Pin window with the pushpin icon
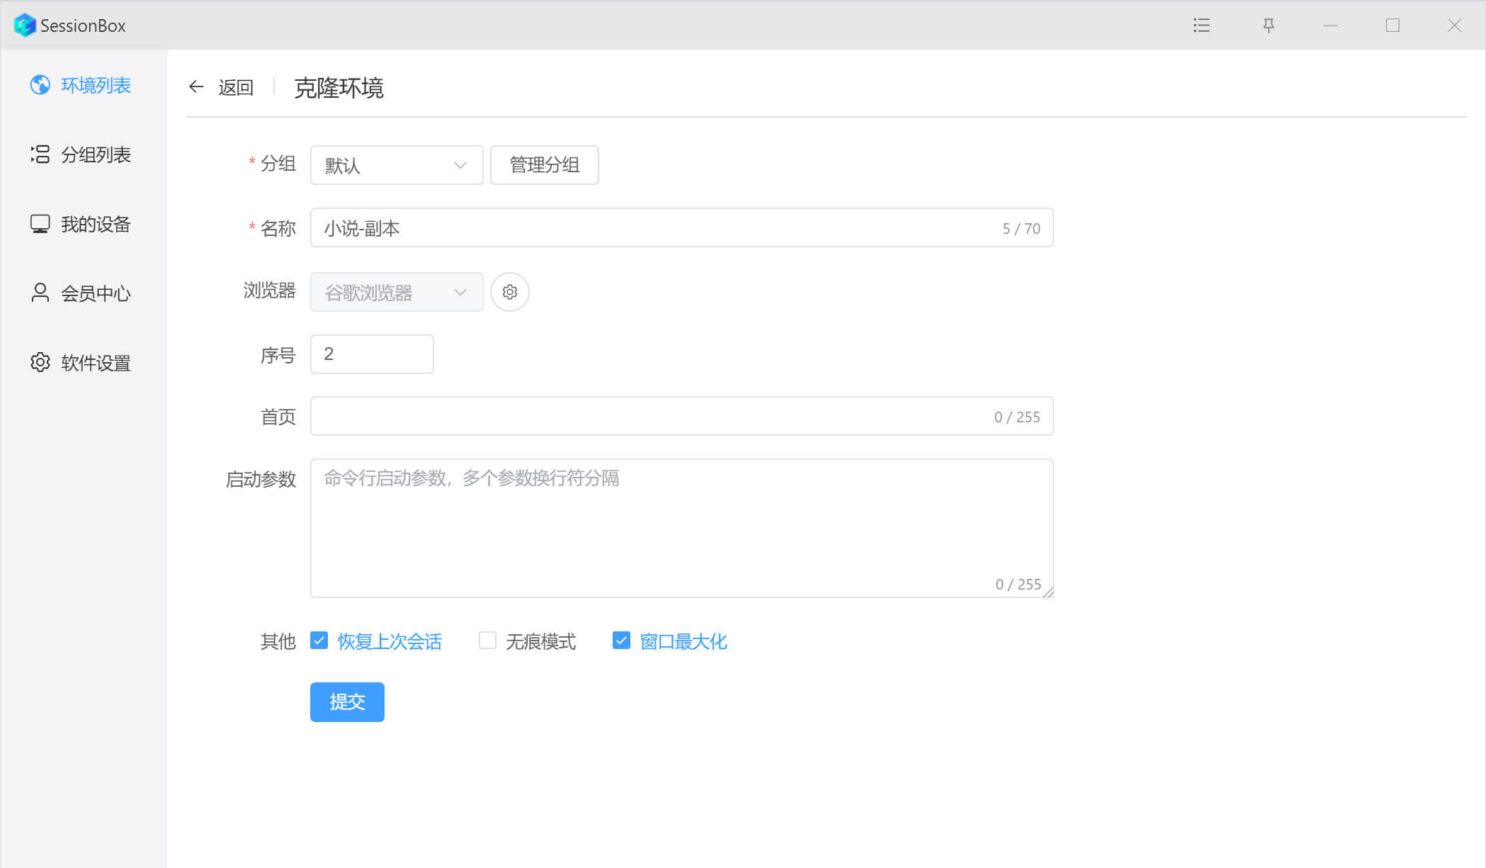1486x868 pixels. tap(1269, 26)
